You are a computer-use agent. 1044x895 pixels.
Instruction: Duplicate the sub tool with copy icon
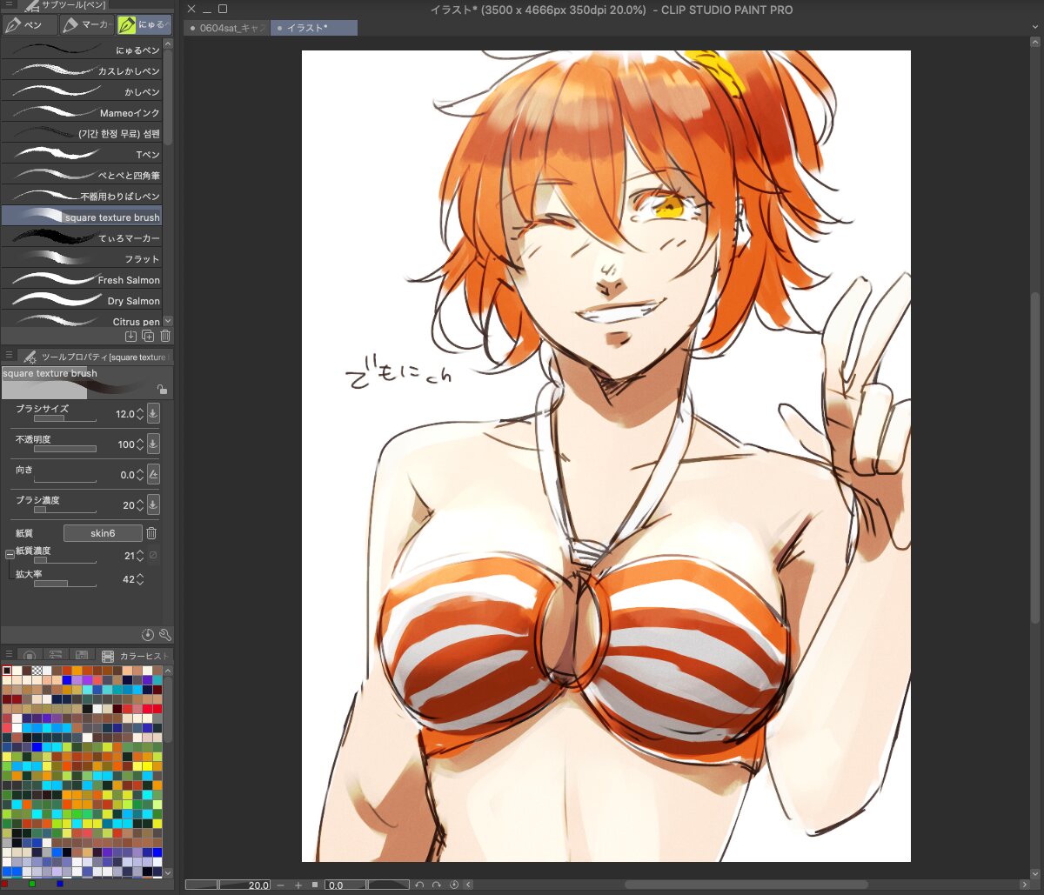tap(148, 336)
